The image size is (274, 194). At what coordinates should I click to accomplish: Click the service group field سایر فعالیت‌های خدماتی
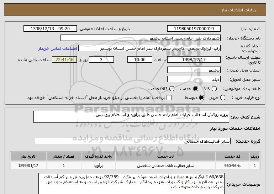click(133, 141)
